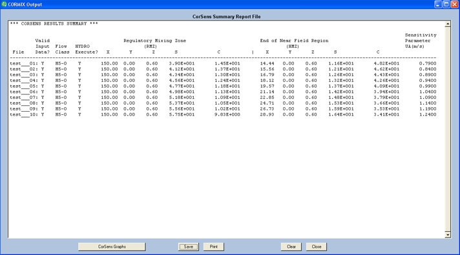The width and height of the screenshot is (460, 255).
Task: Select the test___08 file row label
Action: click(x=24, y=103)
